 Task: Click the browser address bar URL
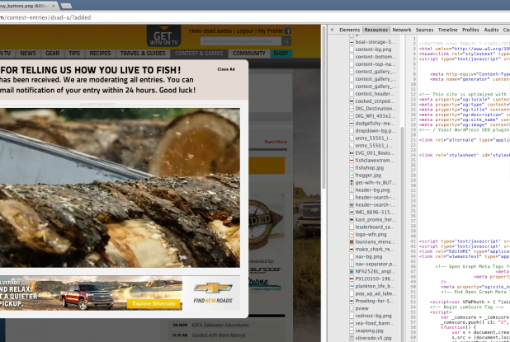point(45,17)
